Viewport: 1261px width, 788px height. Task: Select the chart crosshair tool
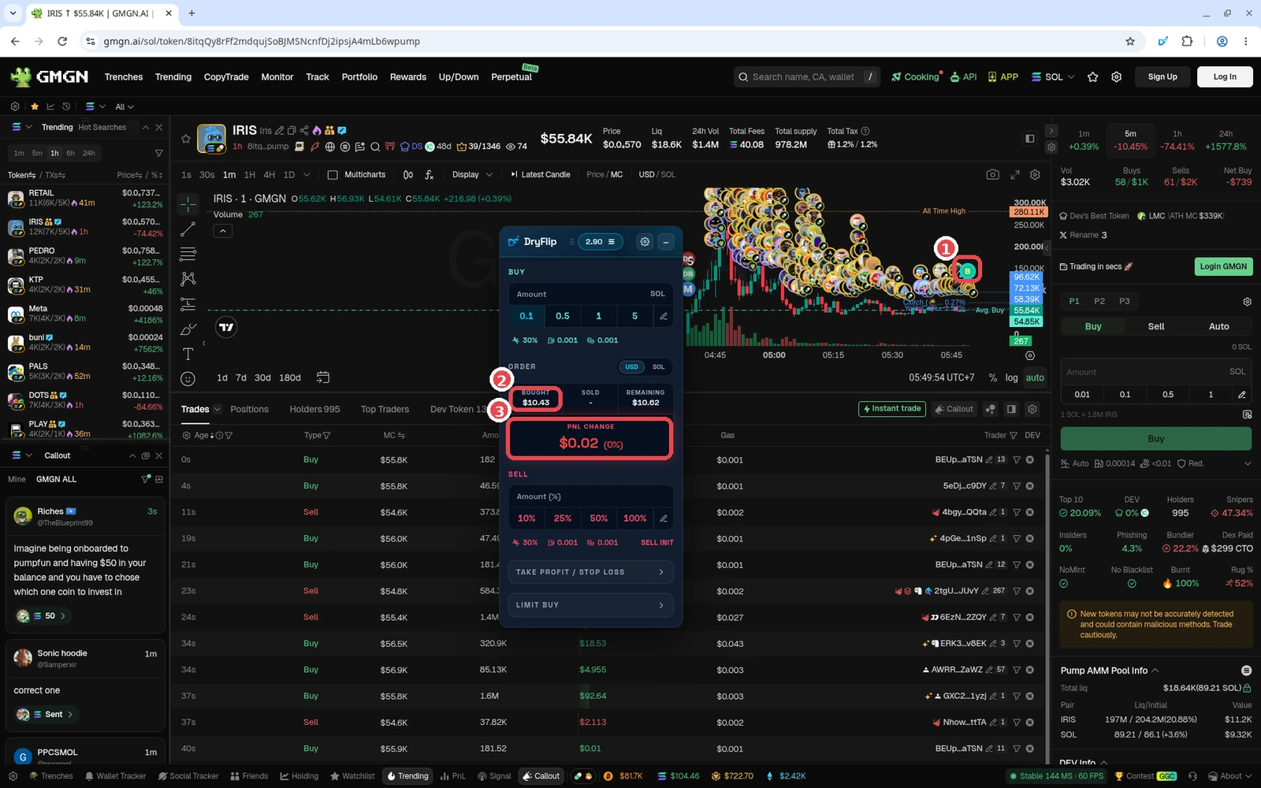pyautogui.click(x=188, y=205)
